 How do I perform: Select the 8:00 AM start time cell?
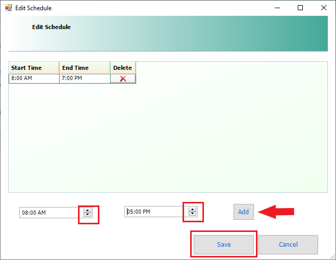(x=34, y=79)
